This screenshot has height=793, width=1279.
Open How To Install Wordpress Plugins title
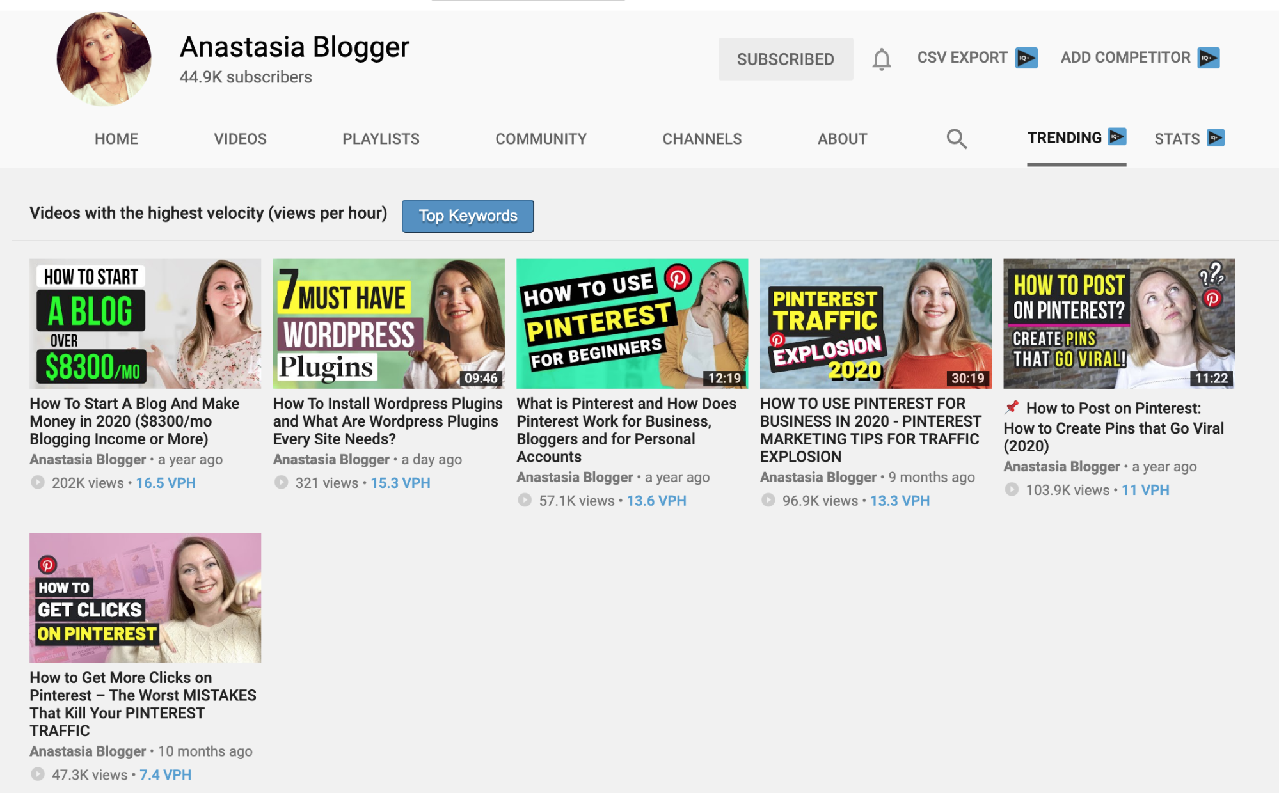[x=388, y=421]
